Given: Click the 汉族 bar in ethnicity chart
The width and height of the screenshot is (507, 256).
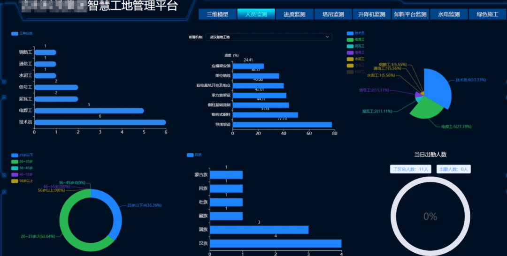Looking at the screenshot, I should [275, 243].
